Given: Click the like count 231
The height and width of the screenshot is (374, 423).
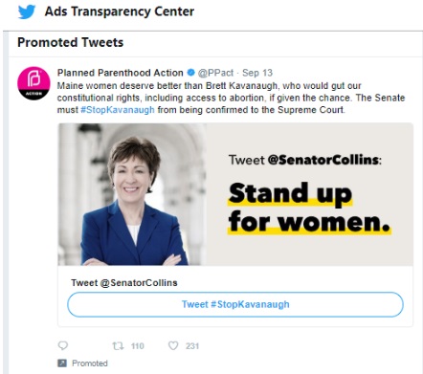Looking at the screenshot, I should coord(192,346).
